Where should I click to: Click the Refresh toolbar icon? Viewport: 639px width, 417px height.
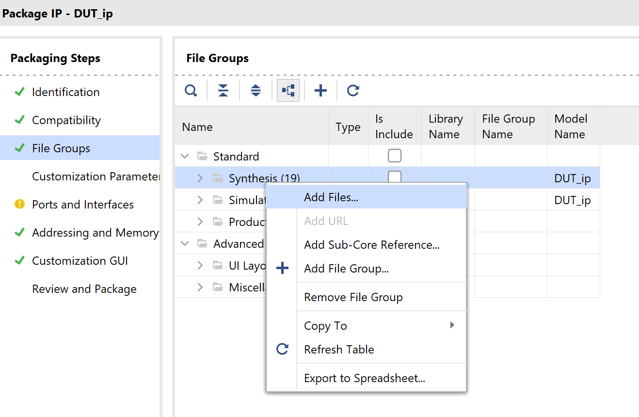(x=353, y=91)
